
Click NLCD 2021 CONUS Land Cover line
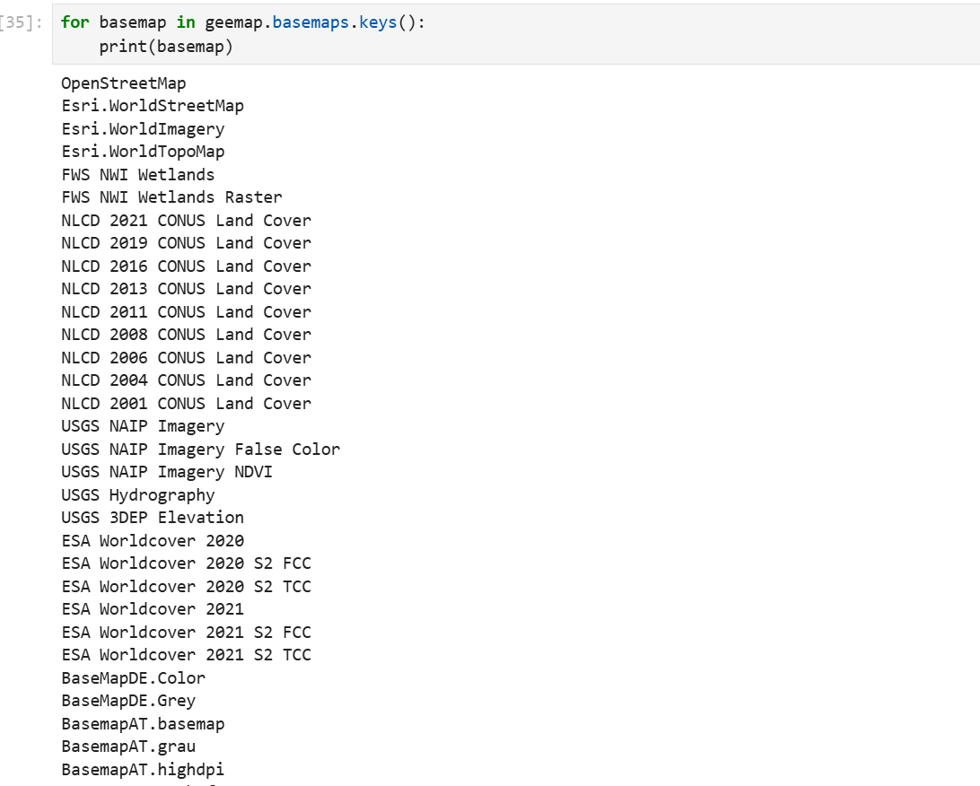[187, 221]
